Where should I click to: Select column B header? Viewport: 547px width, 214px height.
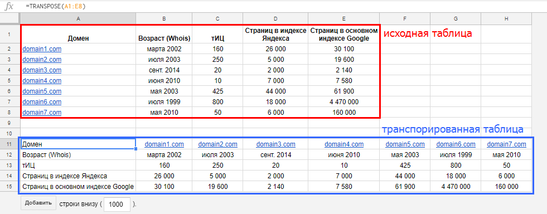(x=164, y=18)
